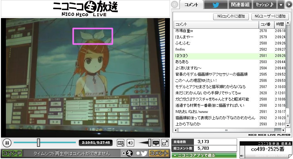The image size is (293, 159).
Task: Click seat number co499-2525番
Action: (268, 149)
